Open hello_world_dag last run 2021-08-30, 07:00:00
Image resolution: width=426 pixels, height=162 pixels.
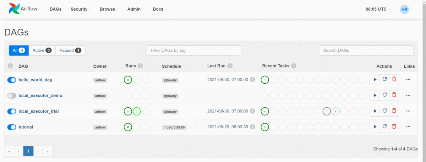point(228,80)
